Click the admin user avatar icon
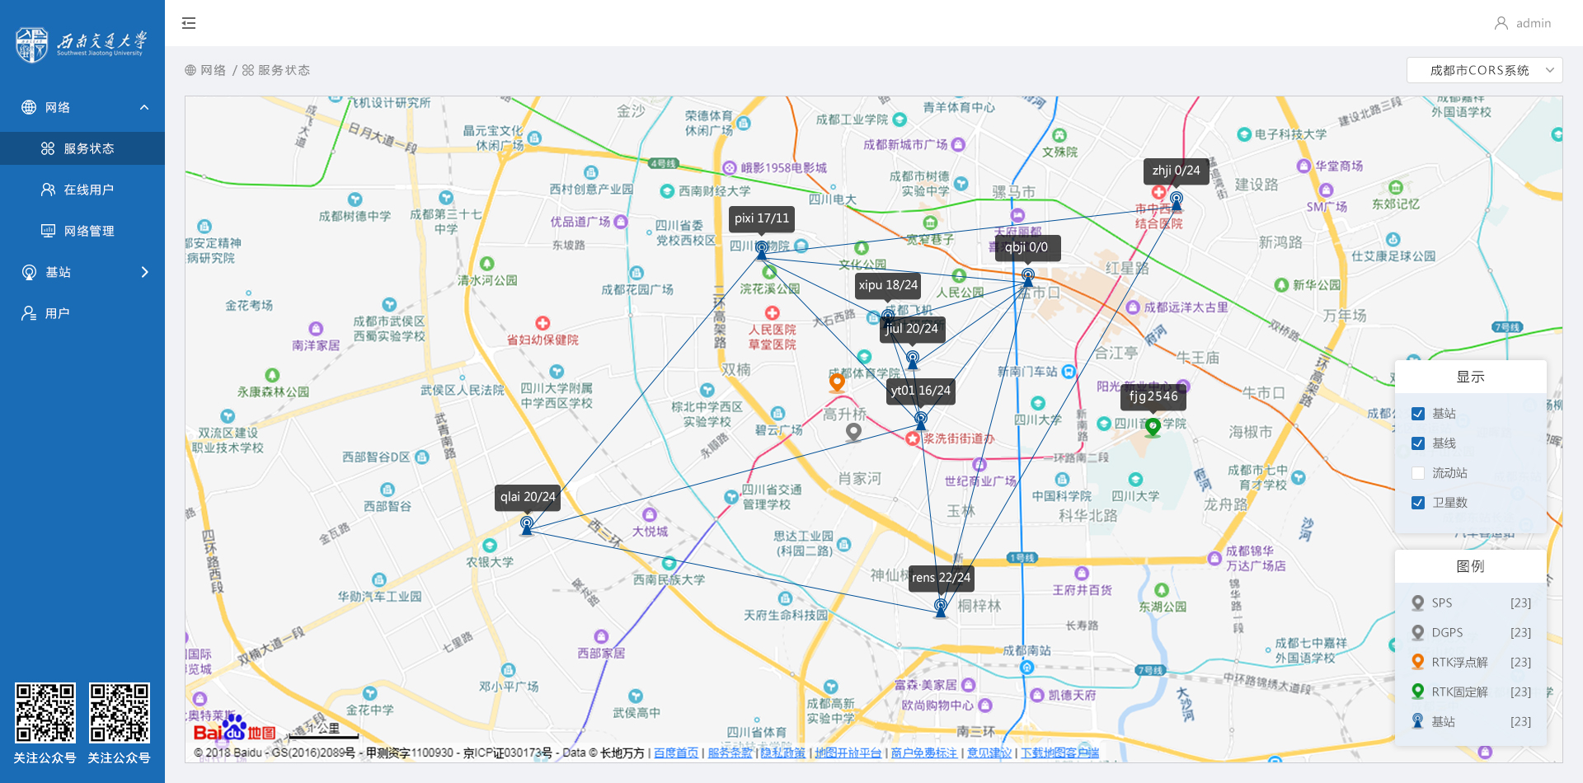The width and height of the screenshot is (1583, 783). 1501,23
